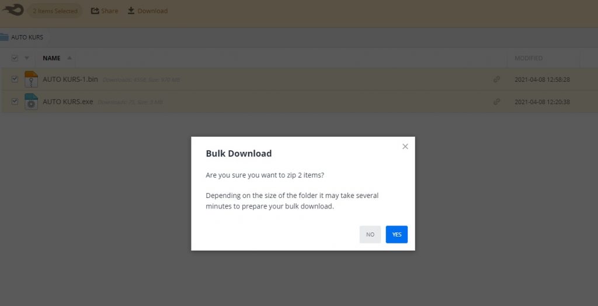Confirm bulk download with YES

click(397, 234)
